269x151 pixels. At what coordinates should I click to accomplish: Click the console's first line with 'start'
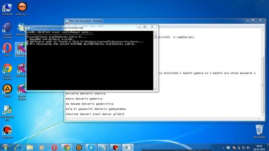60,32
